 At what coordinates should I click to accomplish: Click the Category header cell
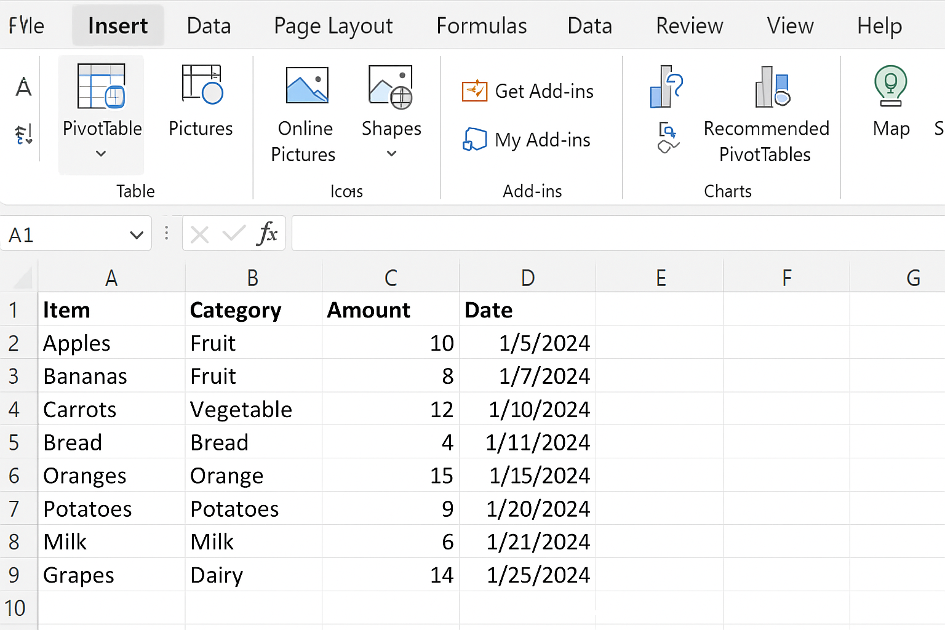(253, 309)
